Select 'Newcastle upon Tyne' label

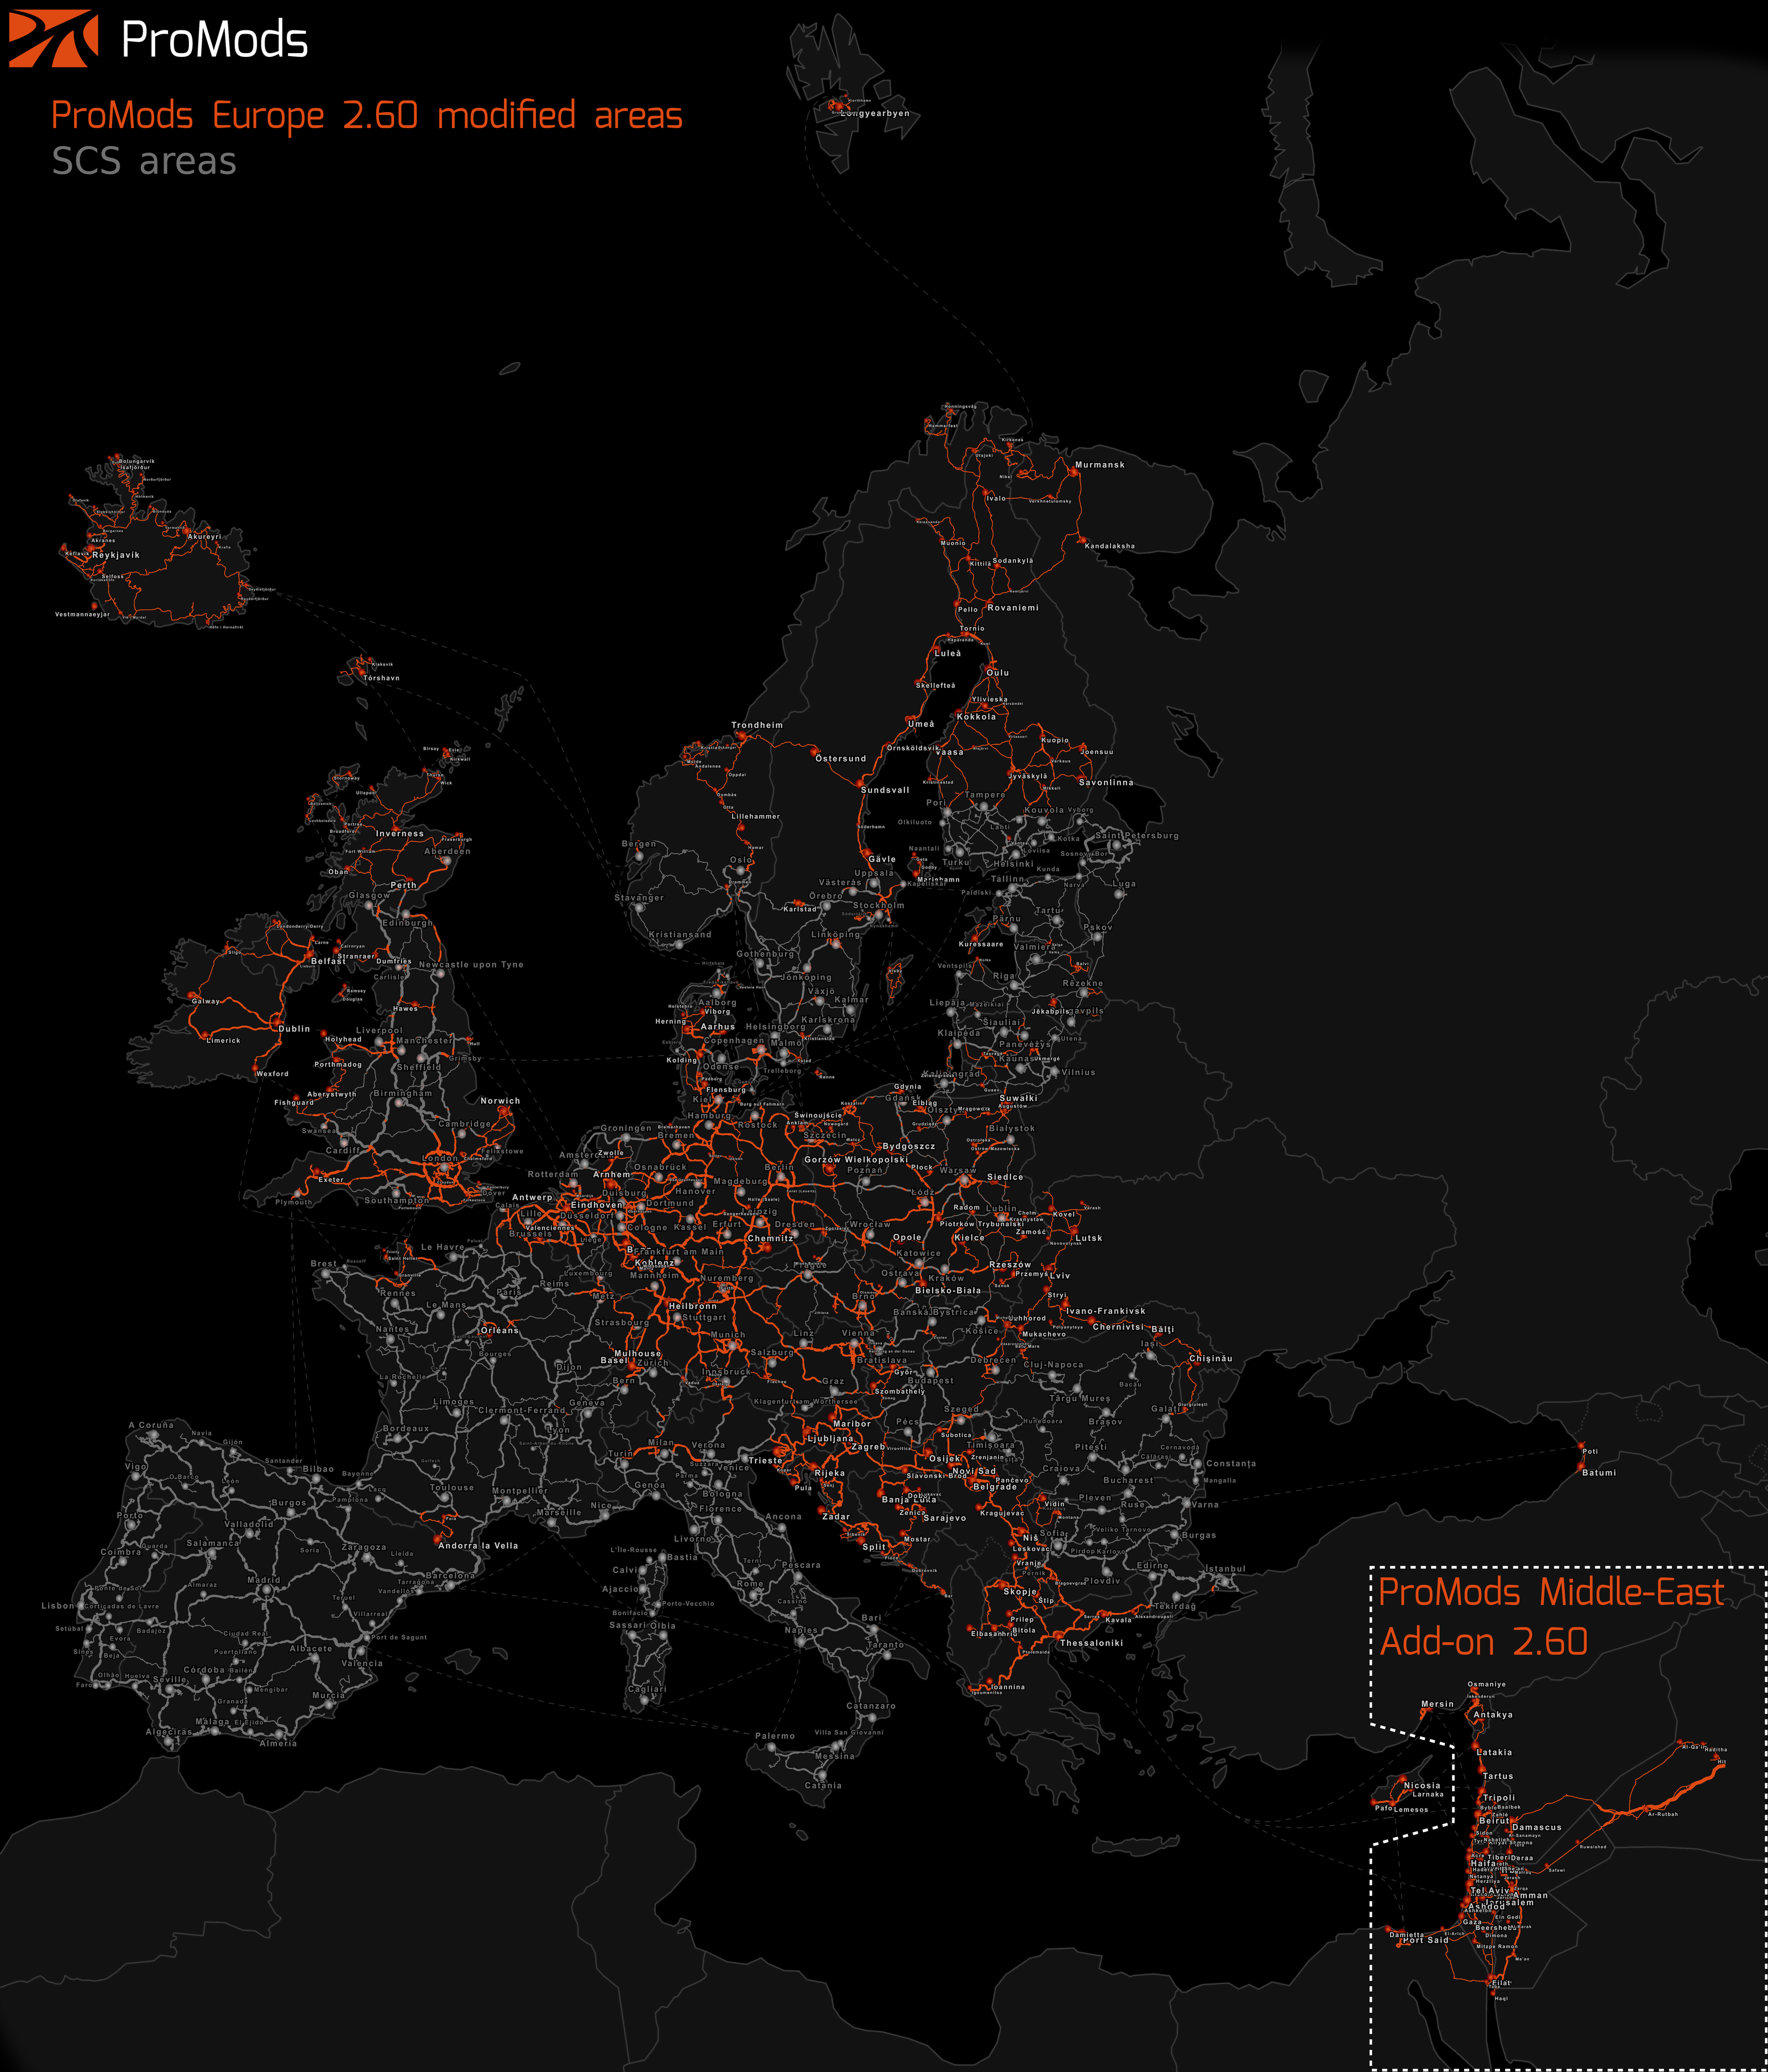tap(471, 965)
